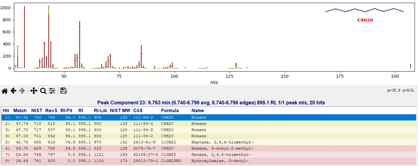Click the Formula column header

(170, 111)
